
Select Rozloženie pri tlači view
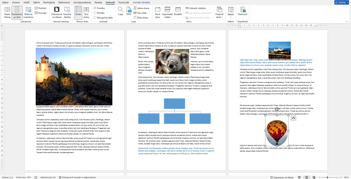17,12
